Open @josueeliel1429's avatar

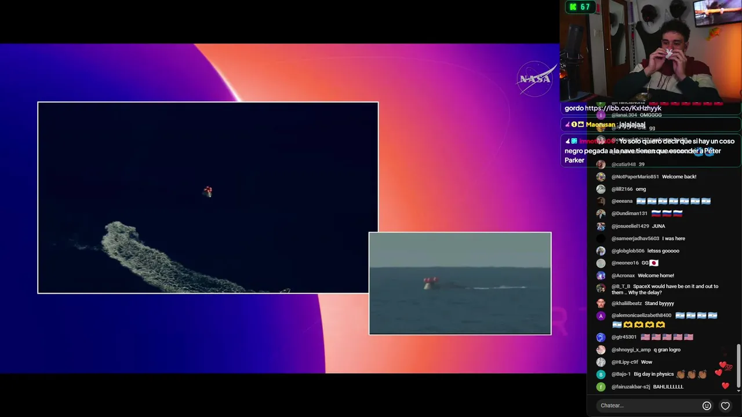click(601, 226)
